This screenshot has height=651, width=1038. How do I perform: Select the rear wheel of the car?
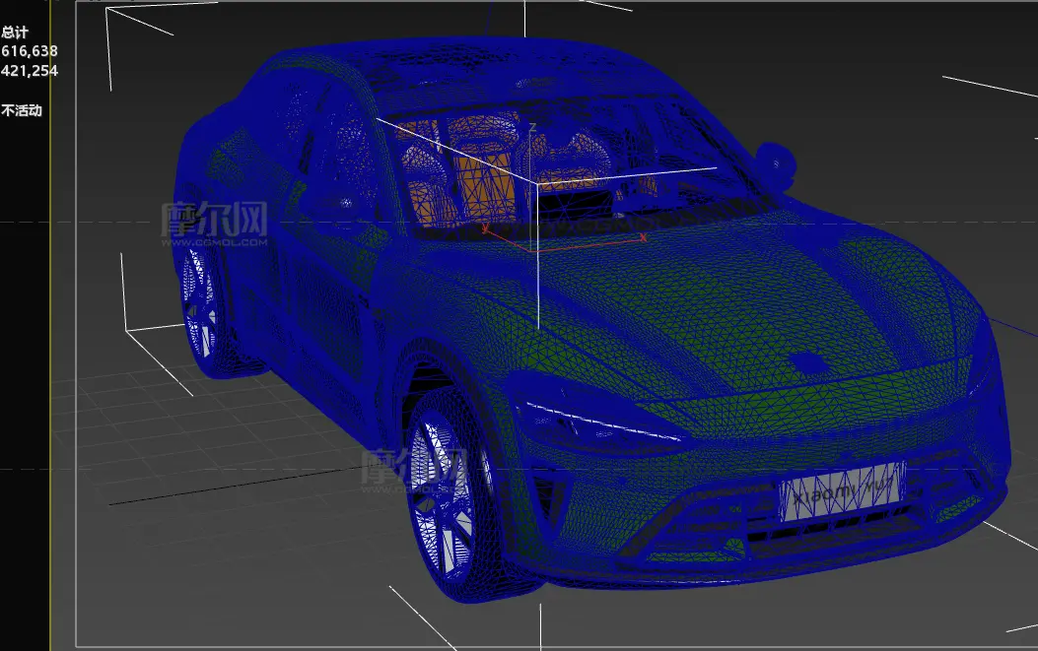coord(202,303)
